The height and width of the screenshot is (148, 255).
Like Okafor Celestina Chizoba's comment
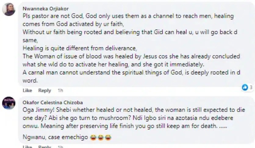click(27, 147)
